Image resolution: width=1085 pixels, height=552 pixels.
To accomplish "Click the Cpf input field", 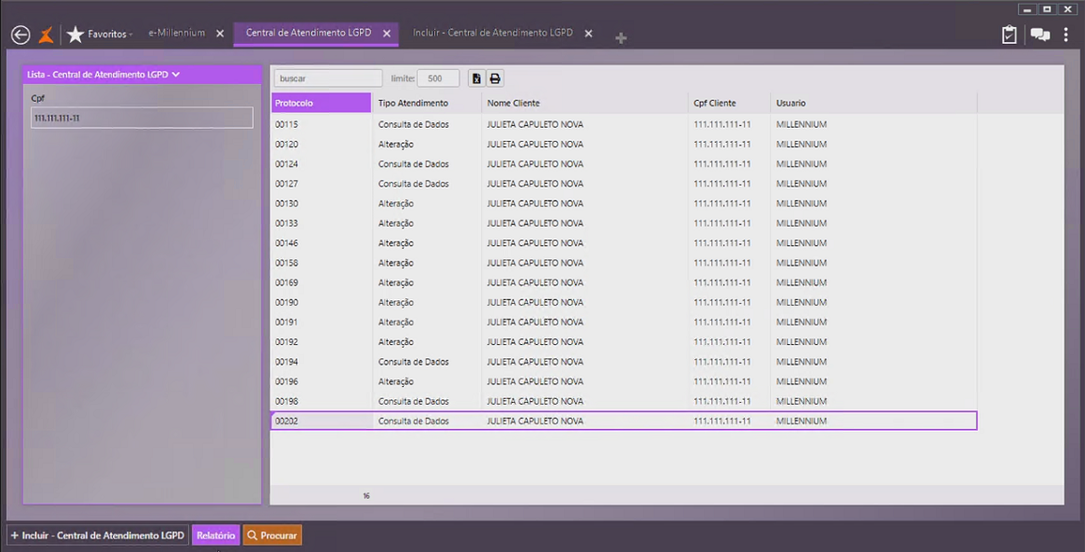I will 142,117.
